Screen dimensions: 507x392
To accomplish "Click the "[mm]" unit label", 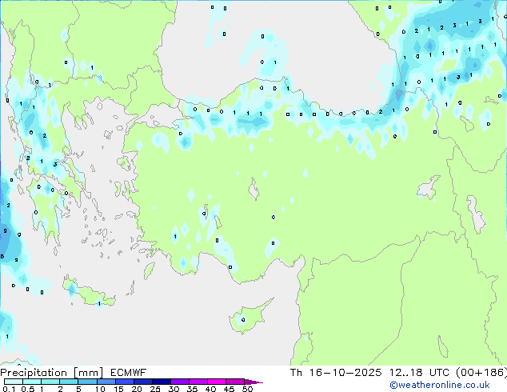I will [x=88, y=373].
